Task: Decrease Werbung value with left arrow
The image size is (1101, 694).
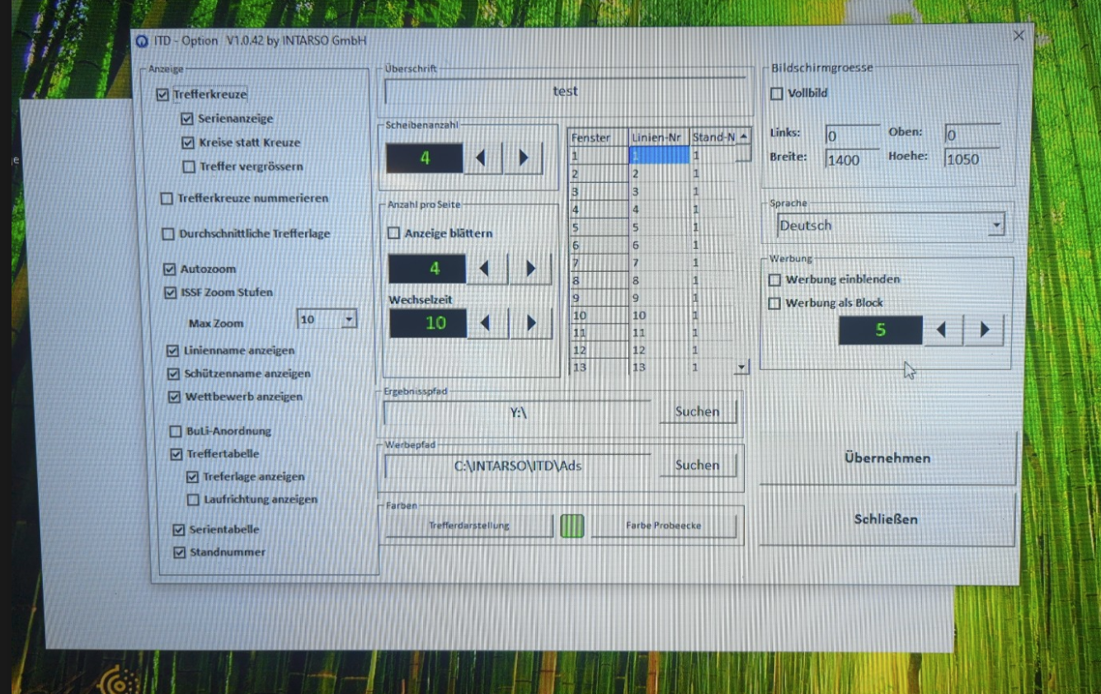Action: pos(942,331)
